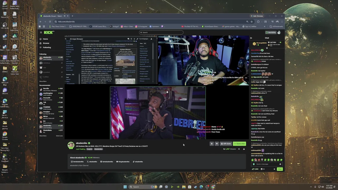Open a new Chrome tab
Viewport: 338px width, 190px height.
tap(72, 16)
